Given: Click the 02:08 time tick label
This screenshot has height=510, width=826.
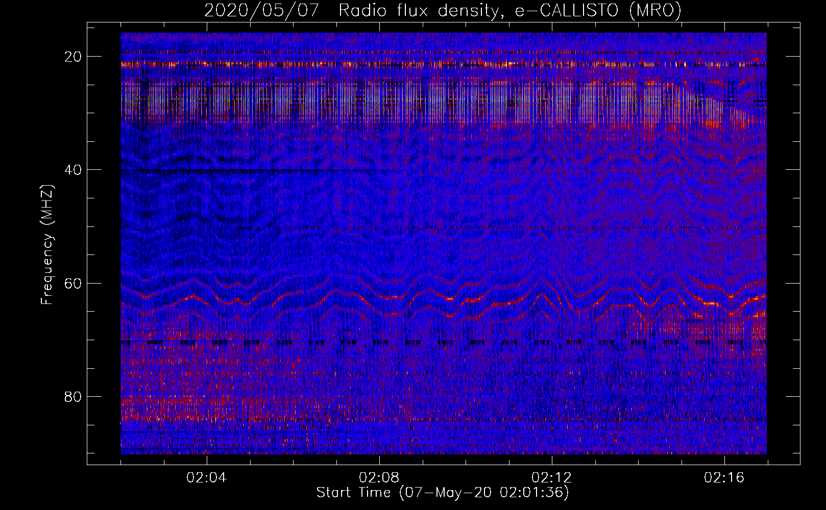Looking at the screenshot, I should [379, 477].
